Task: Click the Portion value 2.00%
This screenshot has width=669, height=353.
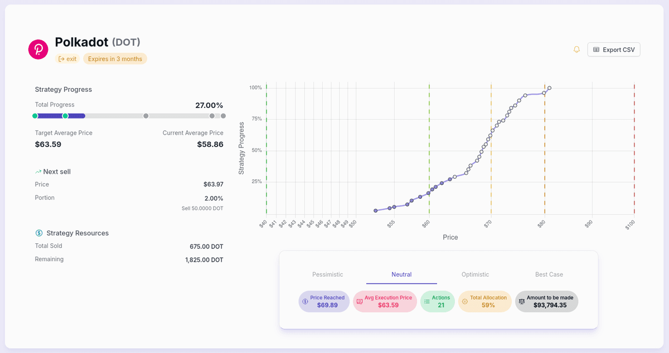Action: pyautogui.click(x=214, y=198)
